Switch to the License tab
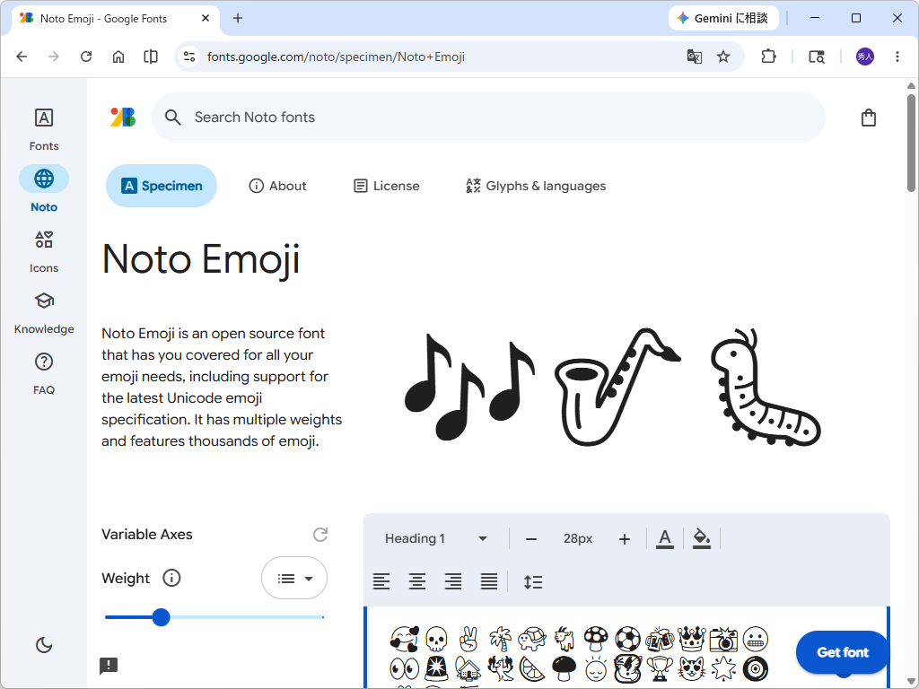 (x=387, y=186)
